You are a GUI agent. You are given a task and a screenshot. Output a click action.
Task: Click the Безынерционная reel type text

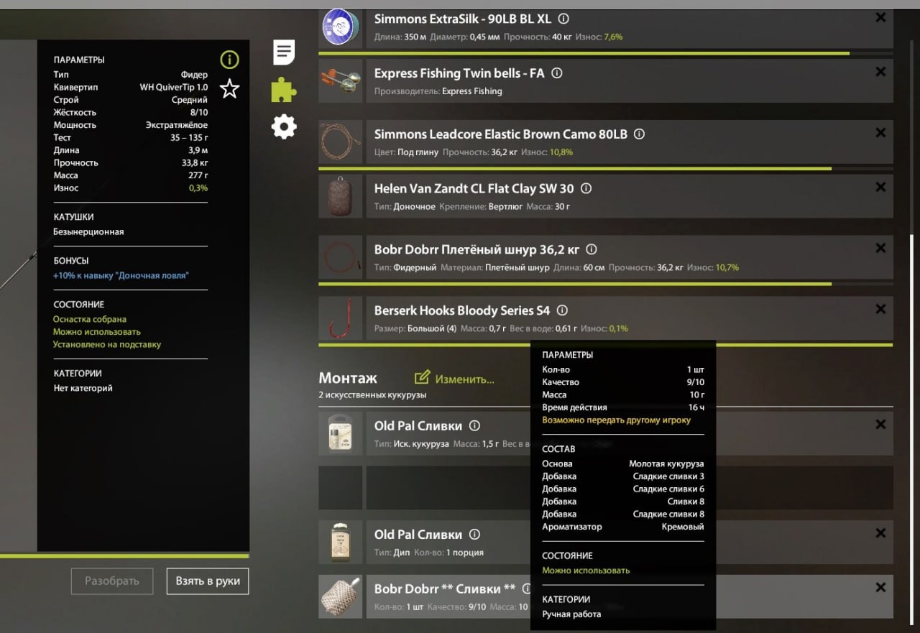point(88,232)
